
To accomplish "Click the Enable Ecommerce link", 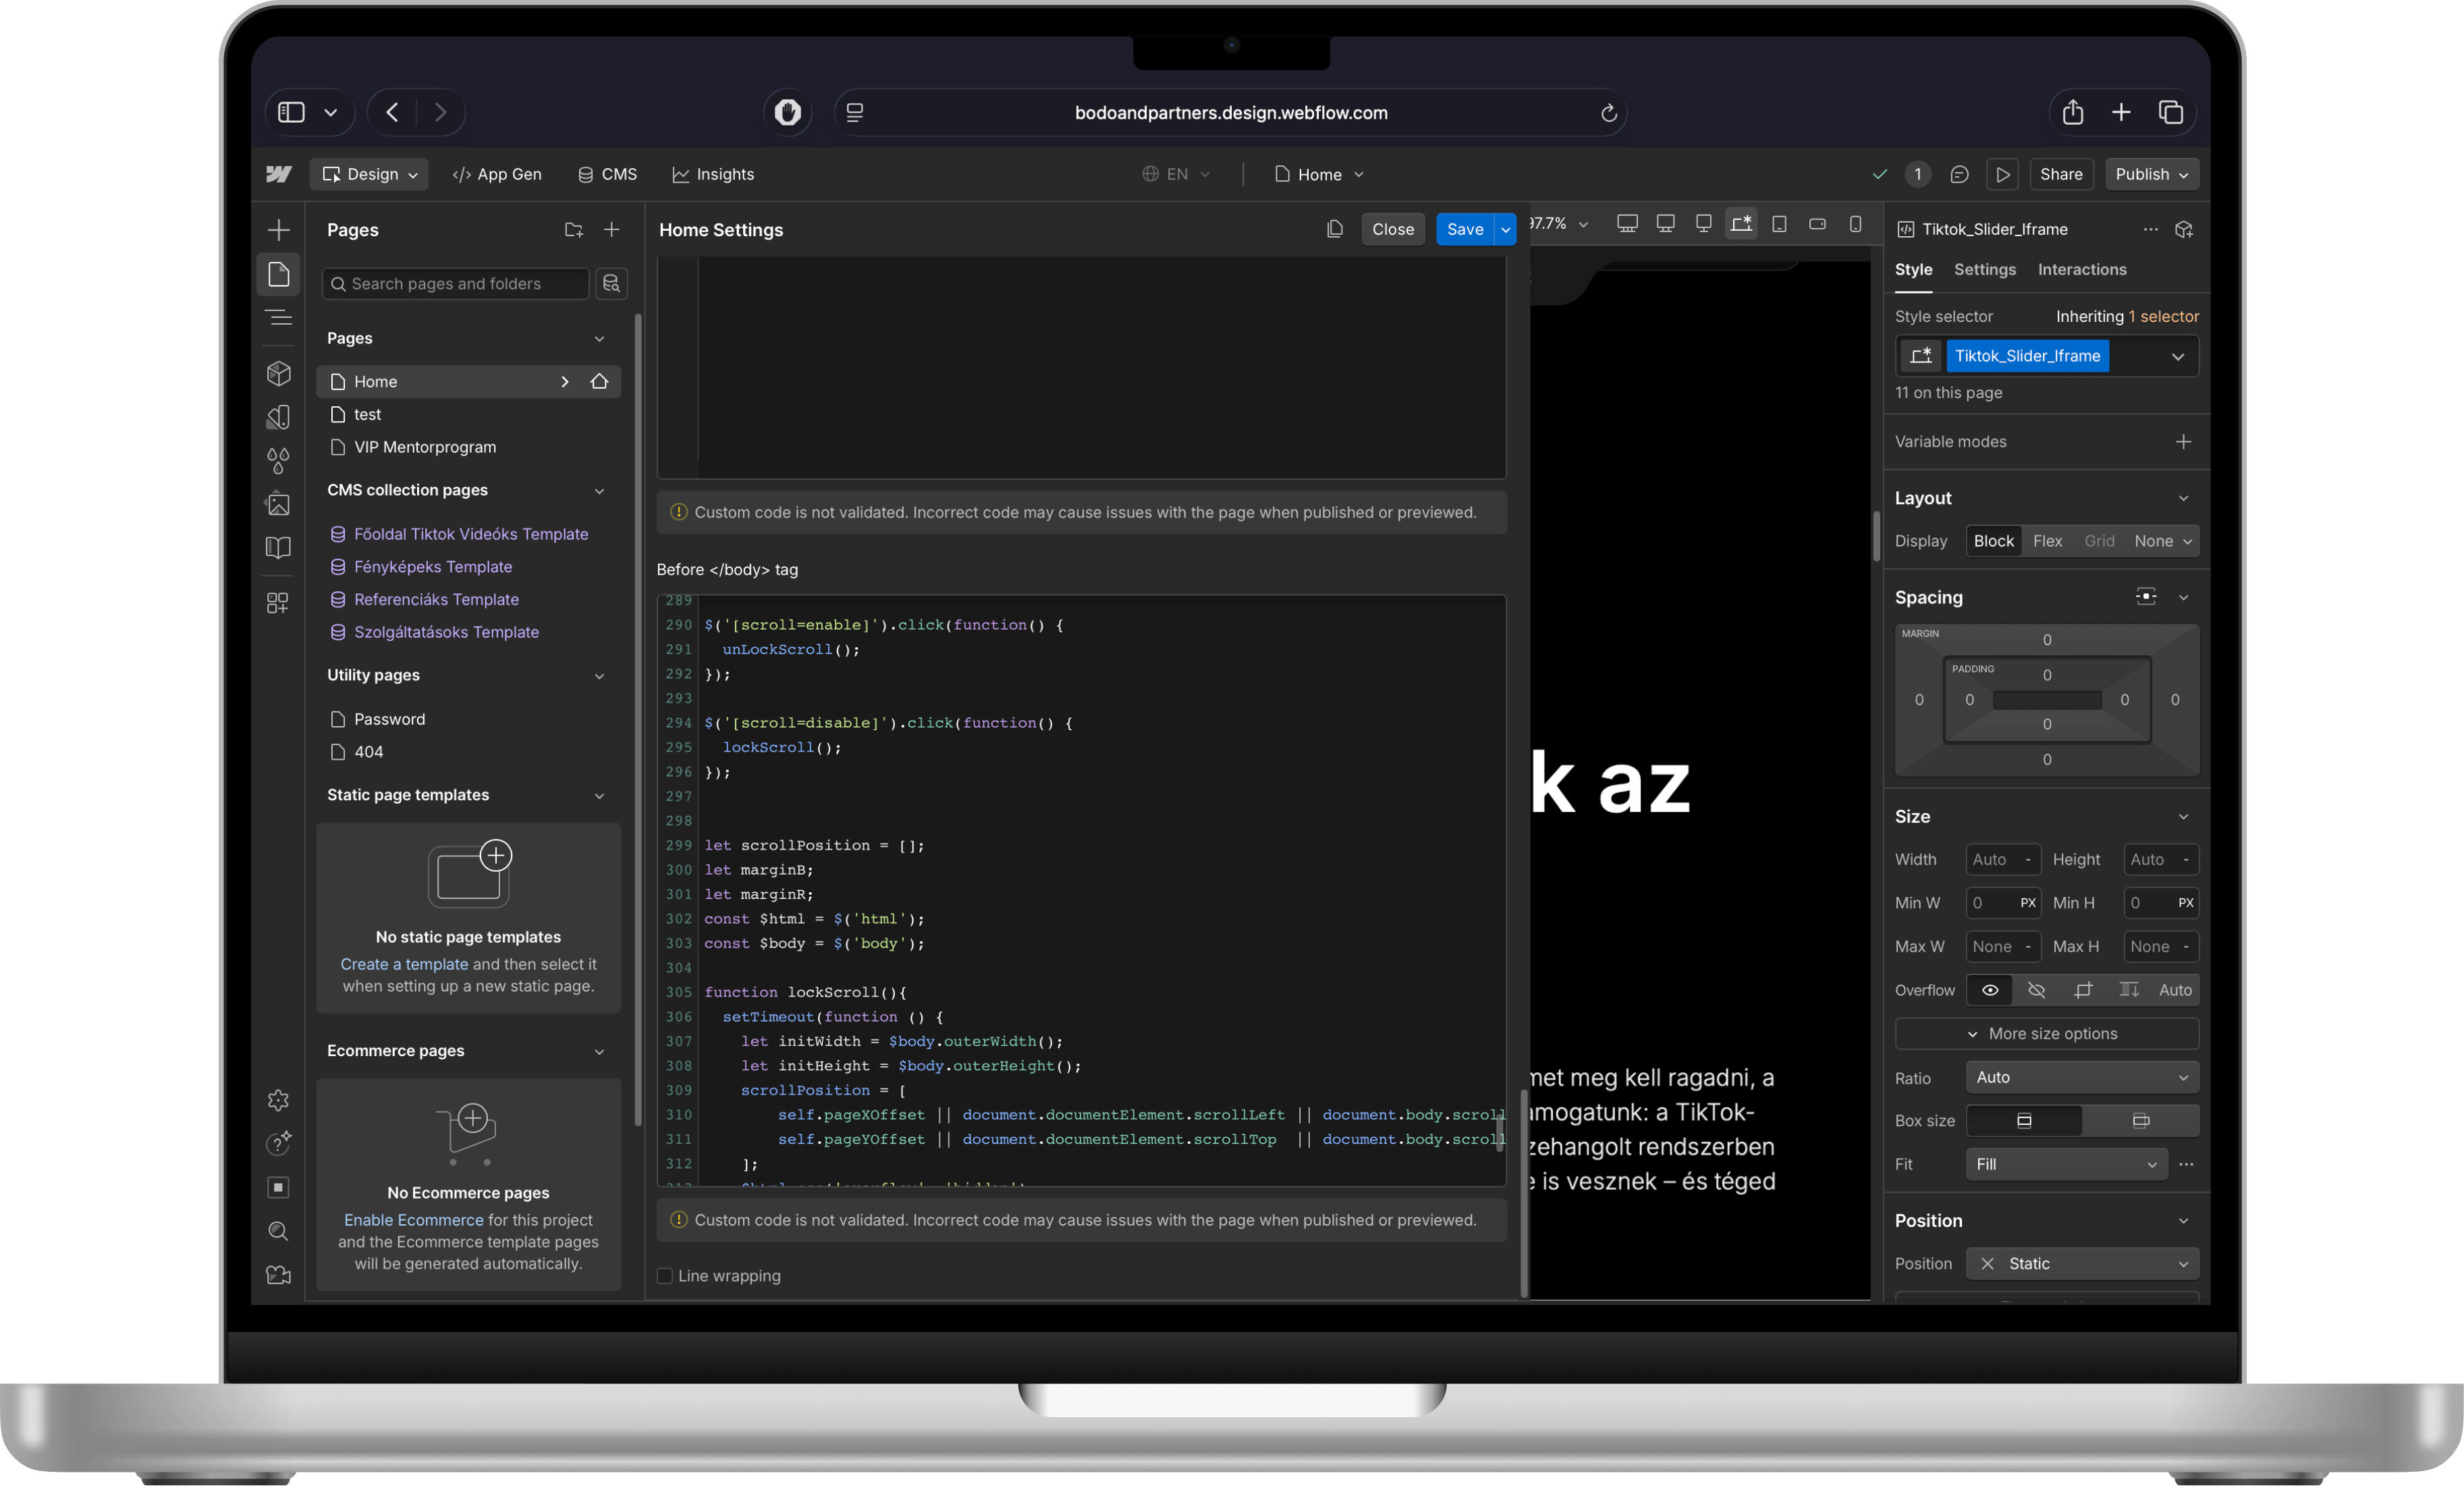I will [413, 1220].
